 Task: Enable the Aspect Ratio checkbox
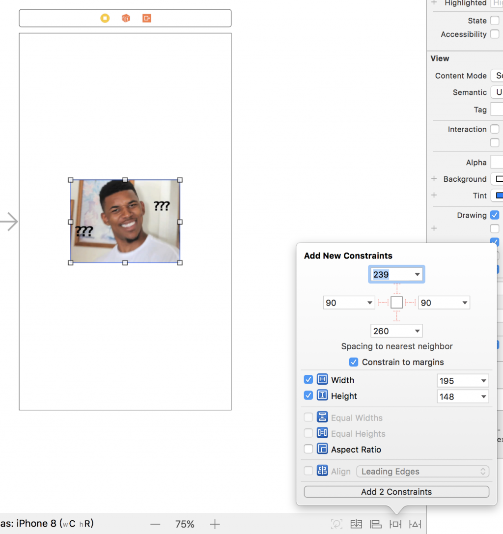(308, 449)
